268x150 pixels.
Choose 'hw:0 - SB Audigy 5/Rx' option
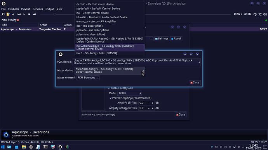pos(110,53)
